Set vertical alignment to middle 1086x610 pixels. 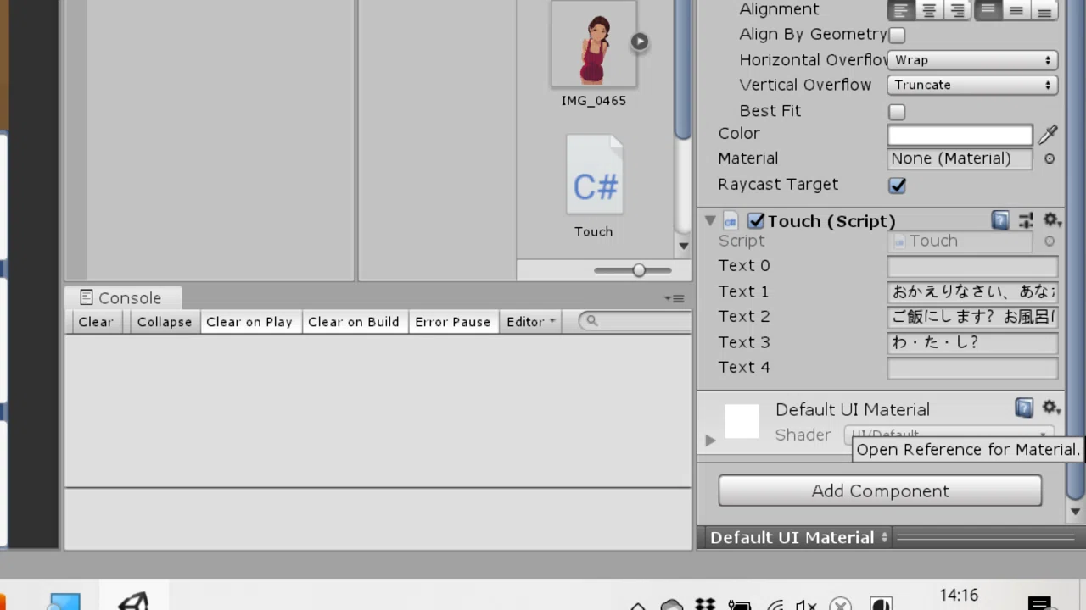[1016, 11]
